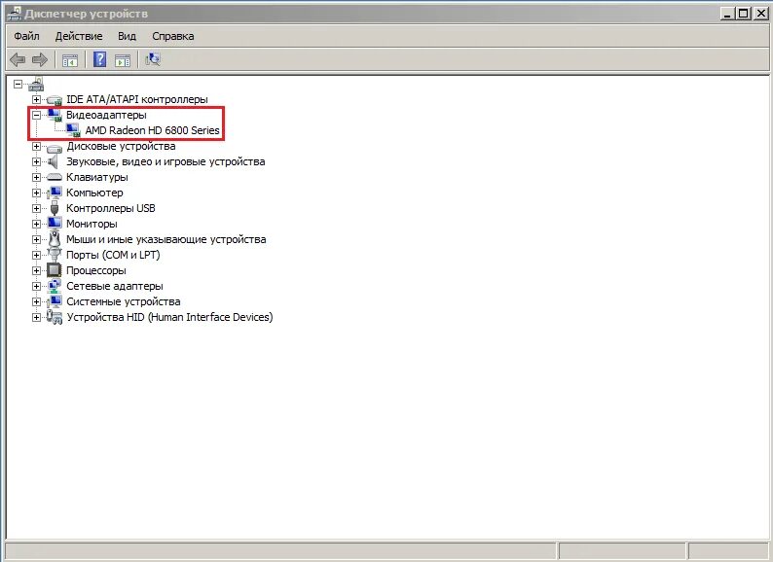Image resolution: width=773 pixels, height=562 pixels.
Task: Expand Сетевые адаптеры node
Action: (36, 286)
